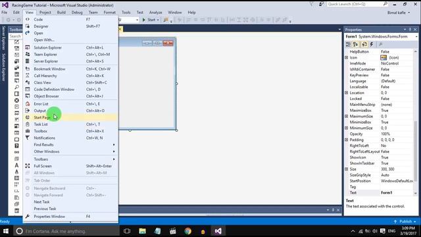Open the Analyze menu
This screenshot has height=237, width=421.
pyautogui.click(x=156, y=13)
